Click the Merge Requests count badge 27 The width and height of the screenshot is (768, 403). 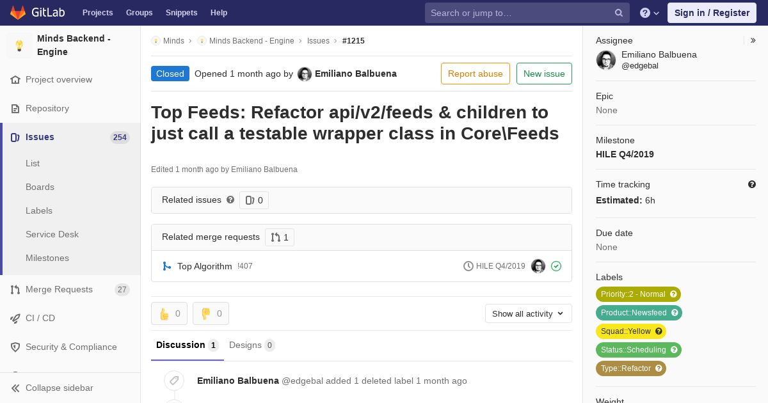pos(122,290)
